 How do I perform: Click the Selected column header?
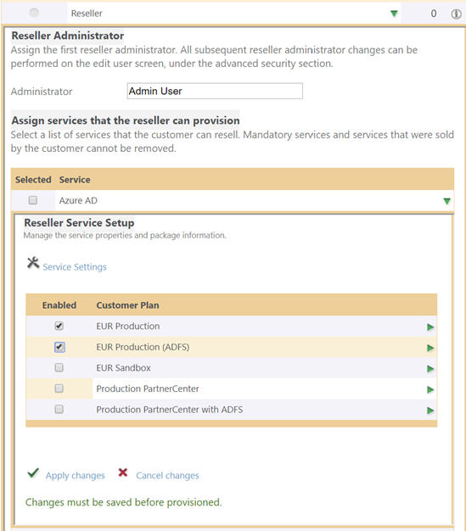pos(33,180)
